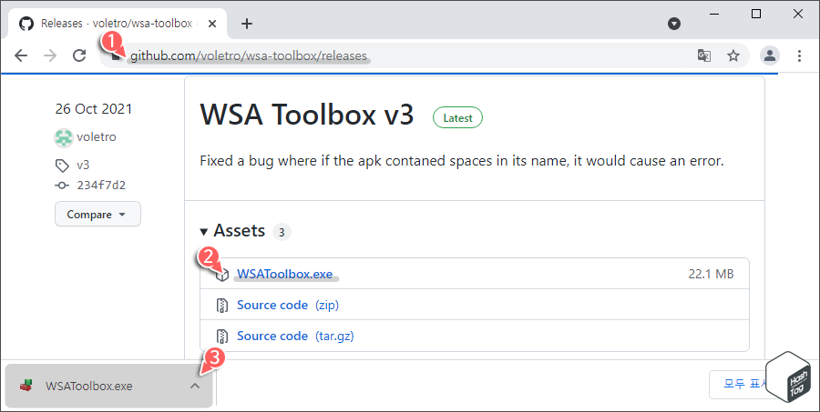Open voletro user profile link

[x=97, y=136]
